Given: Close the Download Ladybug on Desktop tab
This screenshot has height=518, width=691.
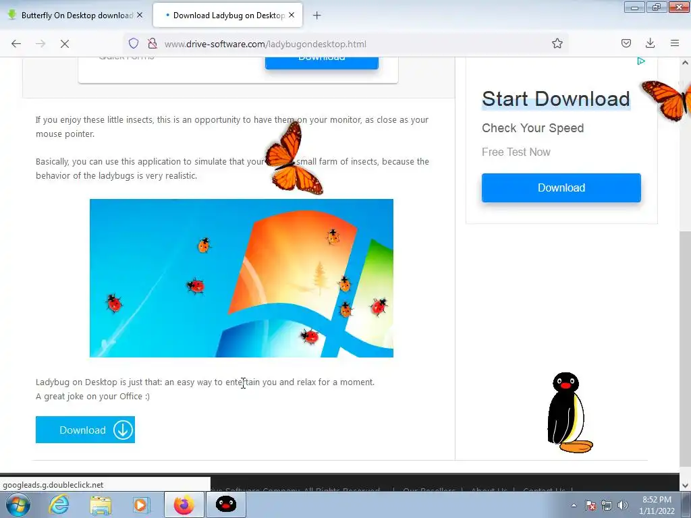Looking at the screenshot, I should tap(292, 15).
